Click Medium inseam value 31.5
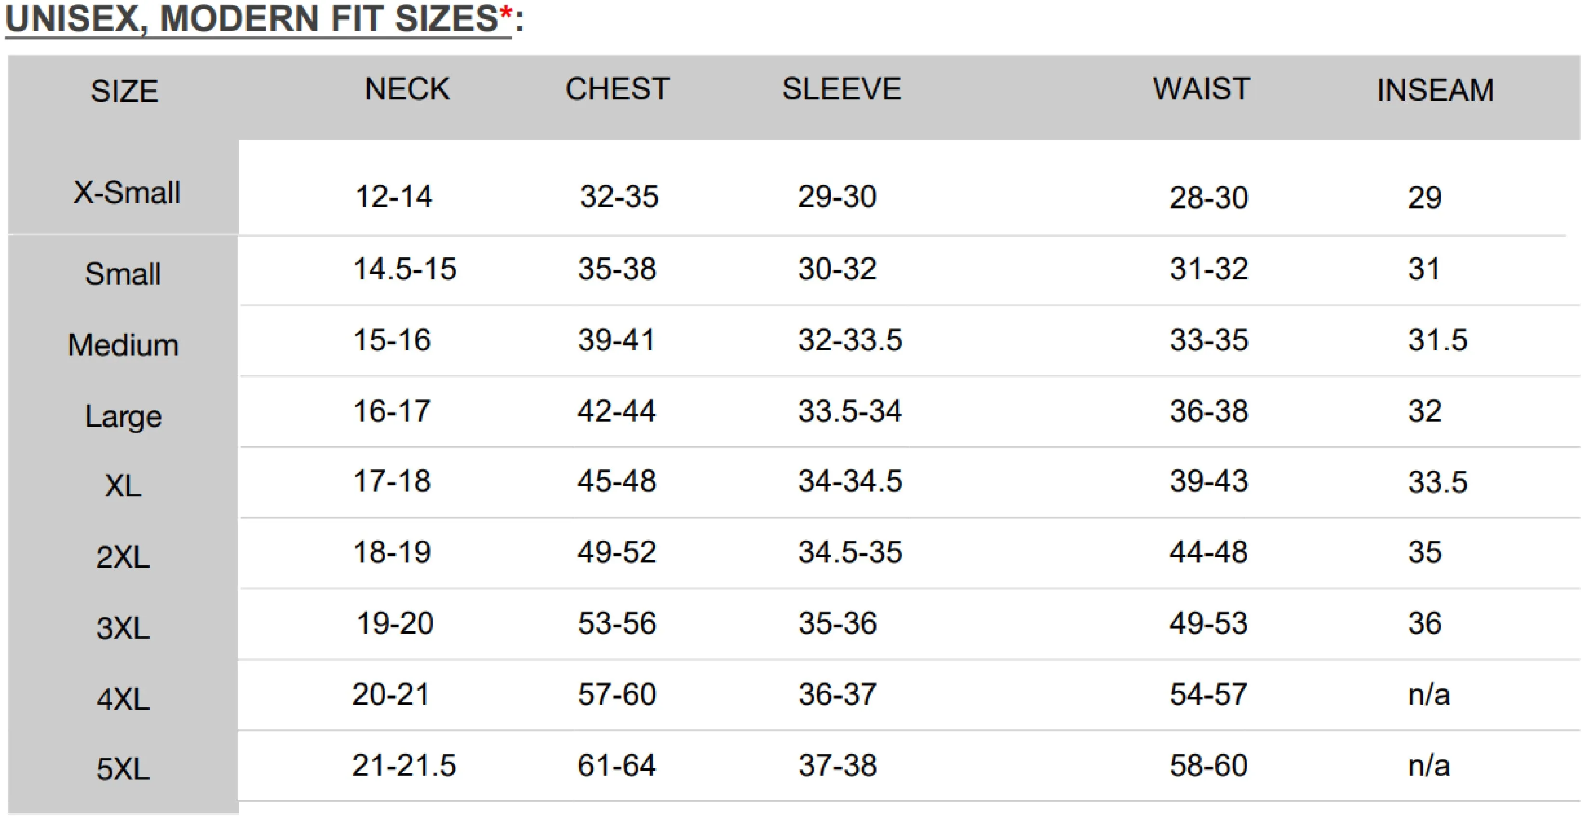This screenshot has width=1591, height=821. pyautogui.click(x=1437, y=341)
